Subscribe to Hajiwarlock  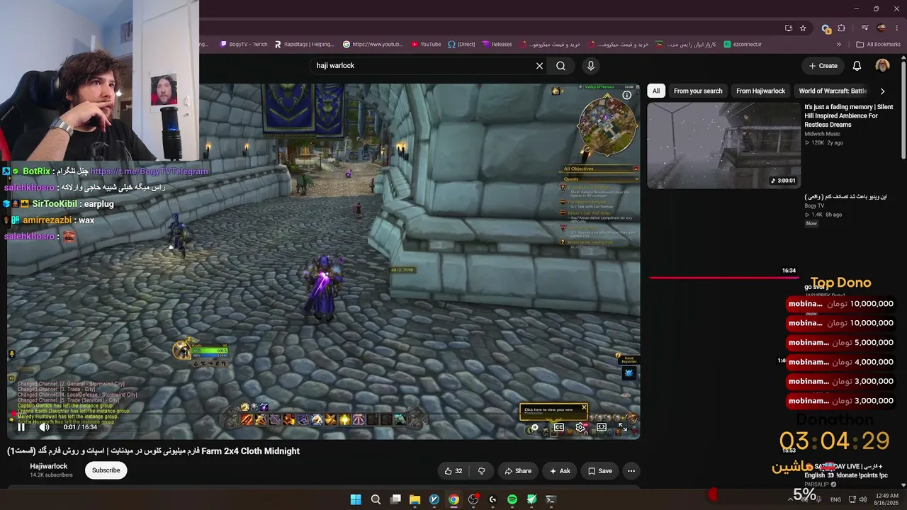[x=106, y=470]
